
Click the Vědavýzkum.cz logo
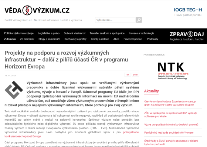[x=37, y=10]
